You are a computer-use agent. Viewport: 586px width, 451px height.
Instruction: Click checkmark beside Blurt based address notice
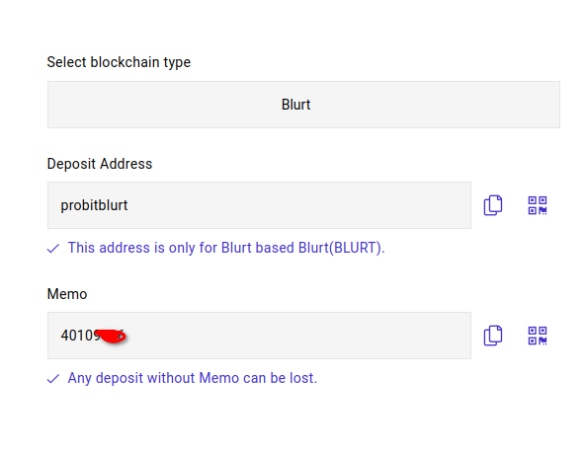click(x=53, y=249)
